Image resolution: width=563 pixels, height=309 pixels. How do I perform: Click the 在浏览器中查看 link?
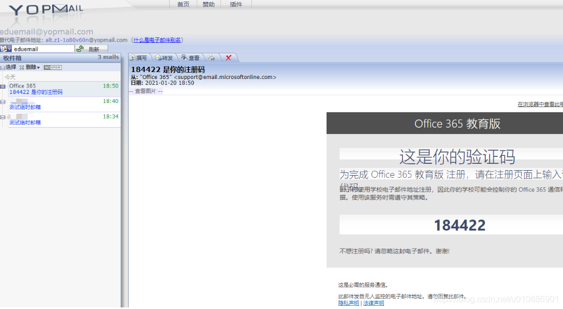click(x=540, y=104)
